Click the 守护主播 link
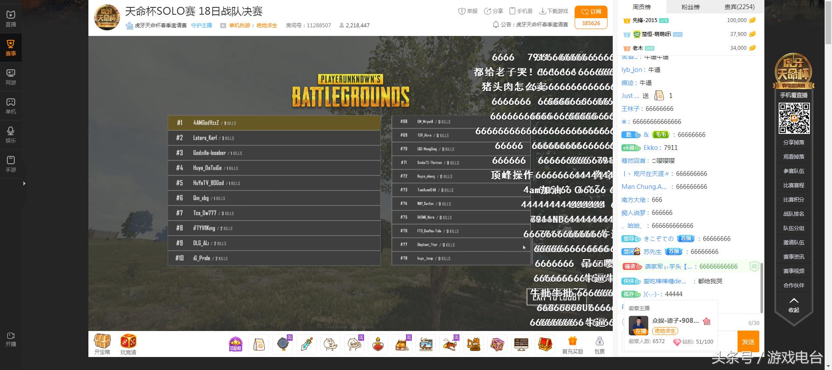Screen dimensions: 832x370 point(201,26)
